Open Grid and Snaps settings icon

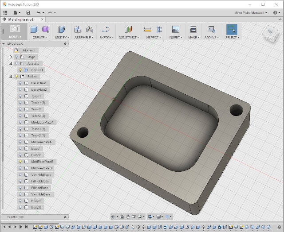[158, 217]
